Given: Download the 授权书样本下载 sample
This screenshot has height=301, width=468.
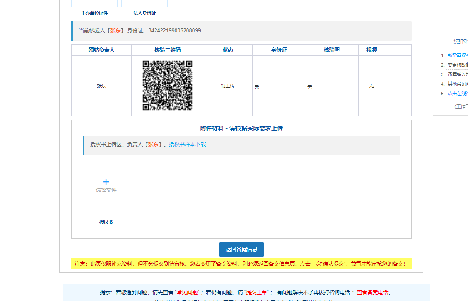Looking at the screenshot, I should 188,144.
